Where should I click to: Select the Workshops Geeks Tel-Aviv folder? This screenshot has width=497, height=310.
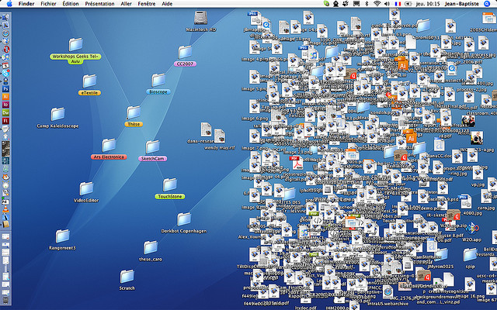coord(75,45)
